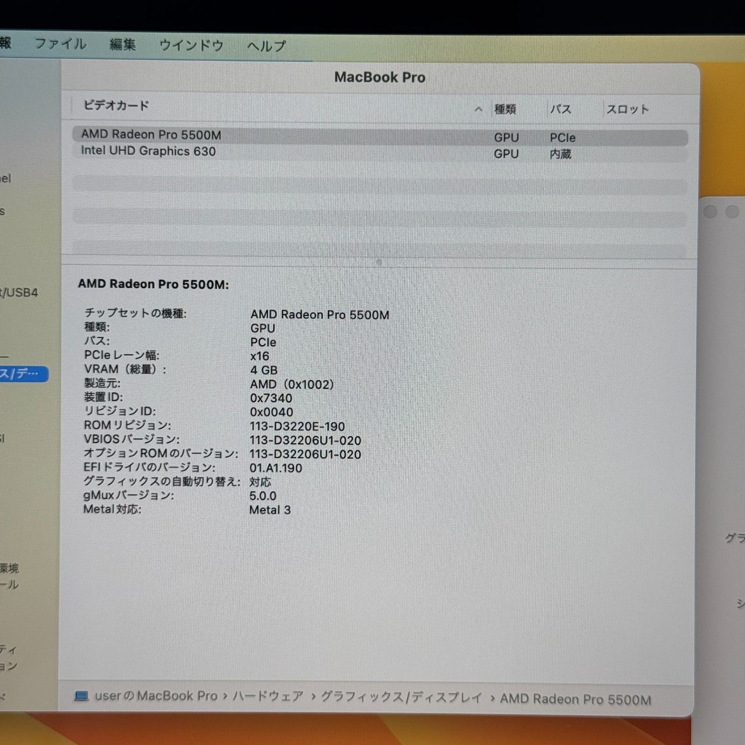The height and width of the screenshot is (745, 745).
Task: Sort by the ビデオカード column header
Action: (117, 106)
